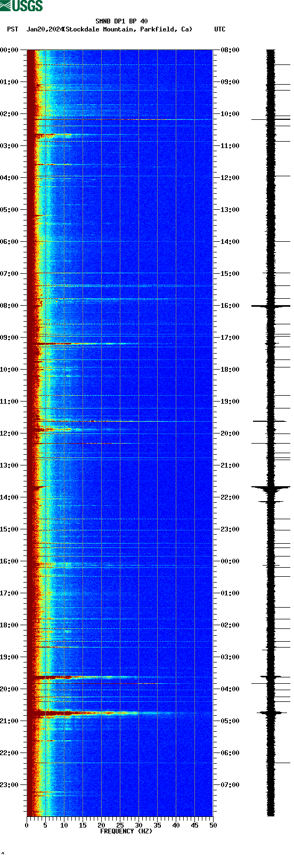Click the station title 'SMNB DP1 BP 40'
This screenshot has height=859, width=294.
121,21
